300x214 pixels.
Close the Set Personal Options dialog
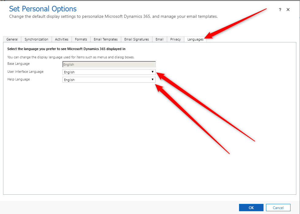[288, 10]
